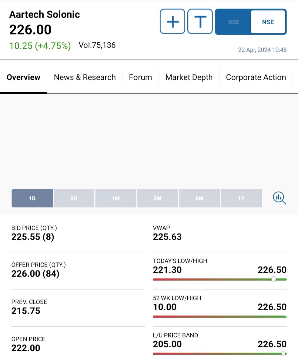Click the empty price chart area

(x=149, y=141)
